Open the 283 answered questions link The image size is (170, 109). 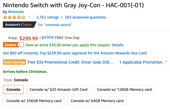click(x=85, y=17)
